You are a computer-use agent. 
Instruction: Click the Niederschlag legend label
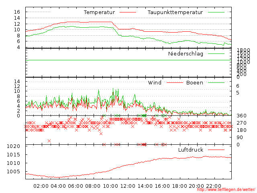186,53
